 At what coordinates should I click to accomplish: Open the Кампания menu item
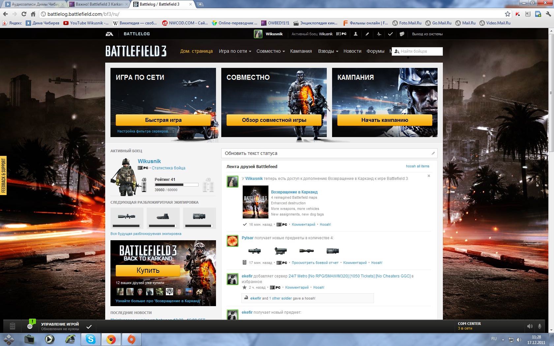click(301, 51)
